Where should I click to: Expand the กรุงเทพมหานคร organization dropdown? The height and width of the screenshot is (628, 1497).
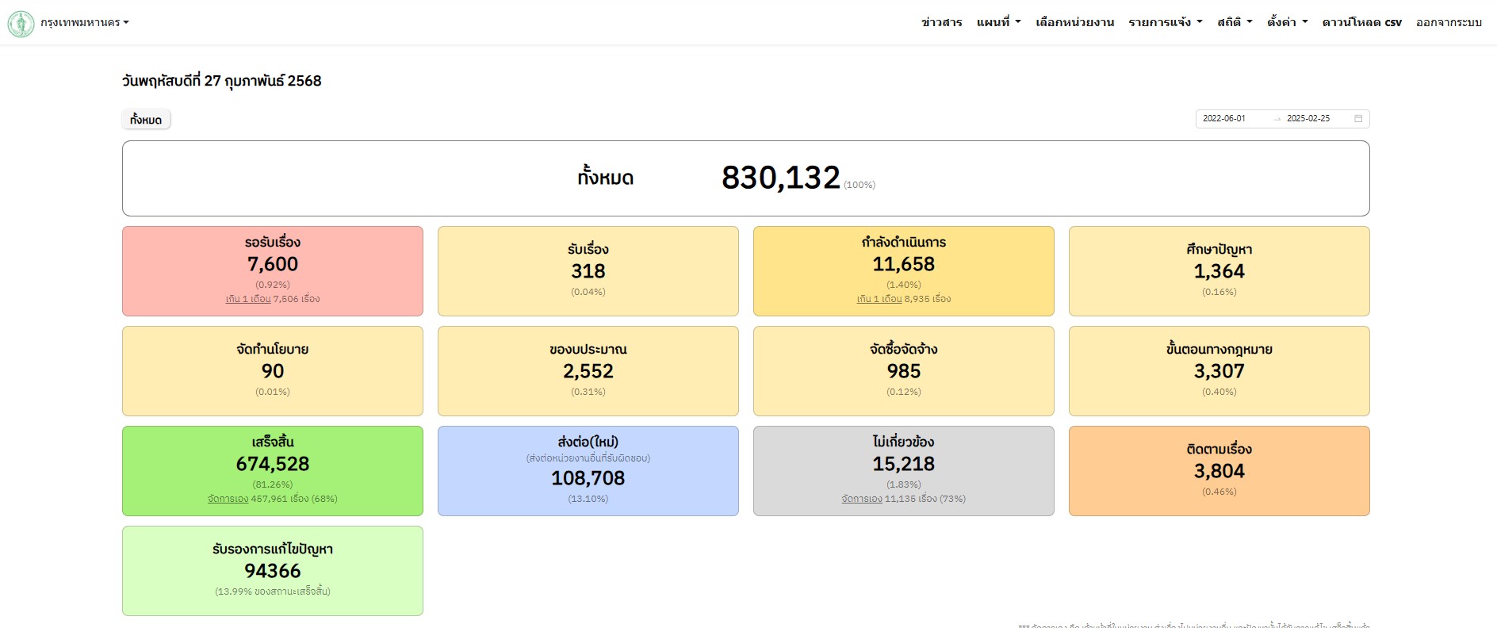(x=85, y=23)
